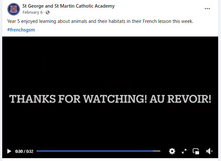Screen dimensions: 221x161
Task: Open the video settings gear
Action: point(172,151)
